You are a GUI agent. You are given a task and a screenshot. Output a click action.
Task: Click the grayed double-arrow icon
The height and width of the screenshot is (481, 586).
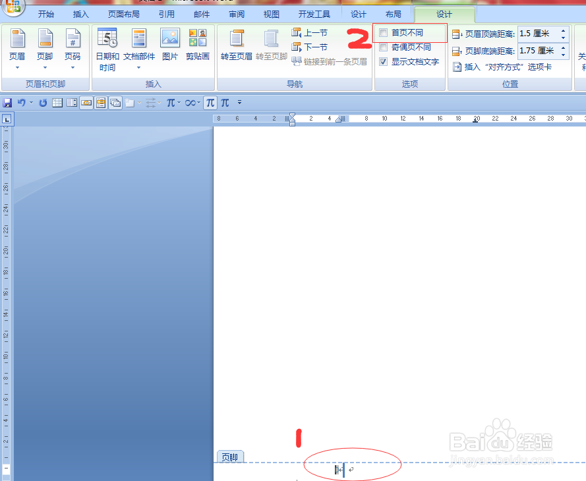coord(150,103)
